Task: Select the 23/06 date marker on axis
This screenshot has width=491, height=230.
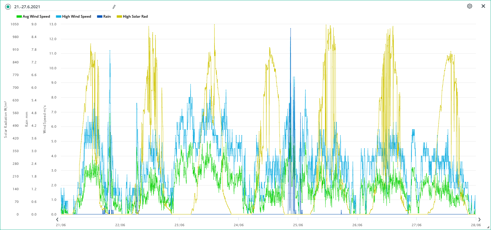Action: click(x=179, y=225)
